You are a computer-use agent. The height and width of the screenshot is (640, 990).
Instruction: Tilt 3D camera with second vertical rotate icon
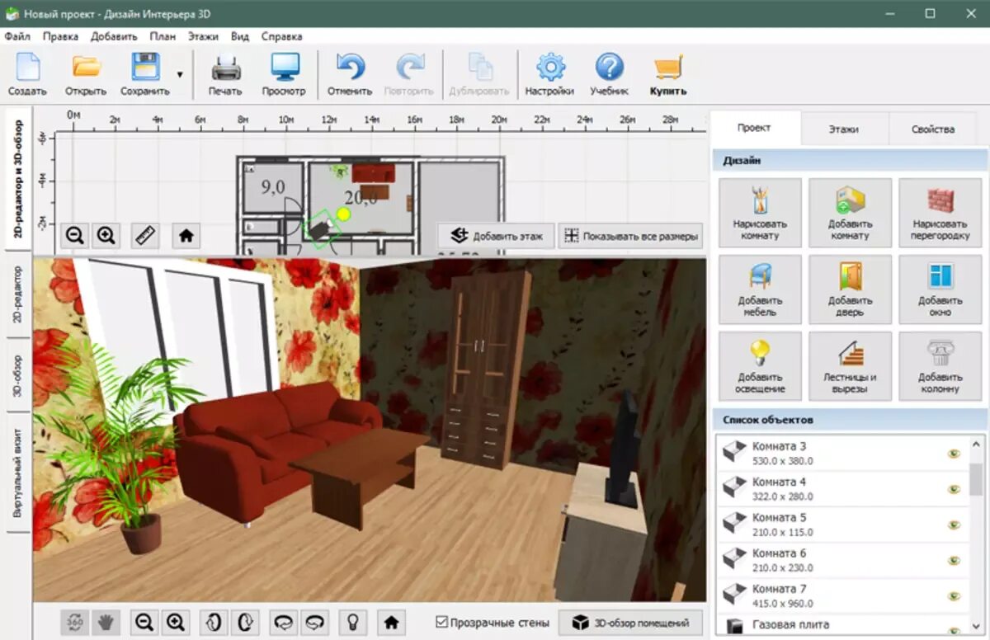pos(244,622)
